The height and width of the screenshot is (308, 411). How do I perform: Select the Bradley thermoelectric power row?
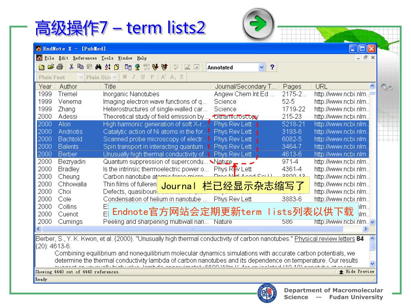coord(202,169)
